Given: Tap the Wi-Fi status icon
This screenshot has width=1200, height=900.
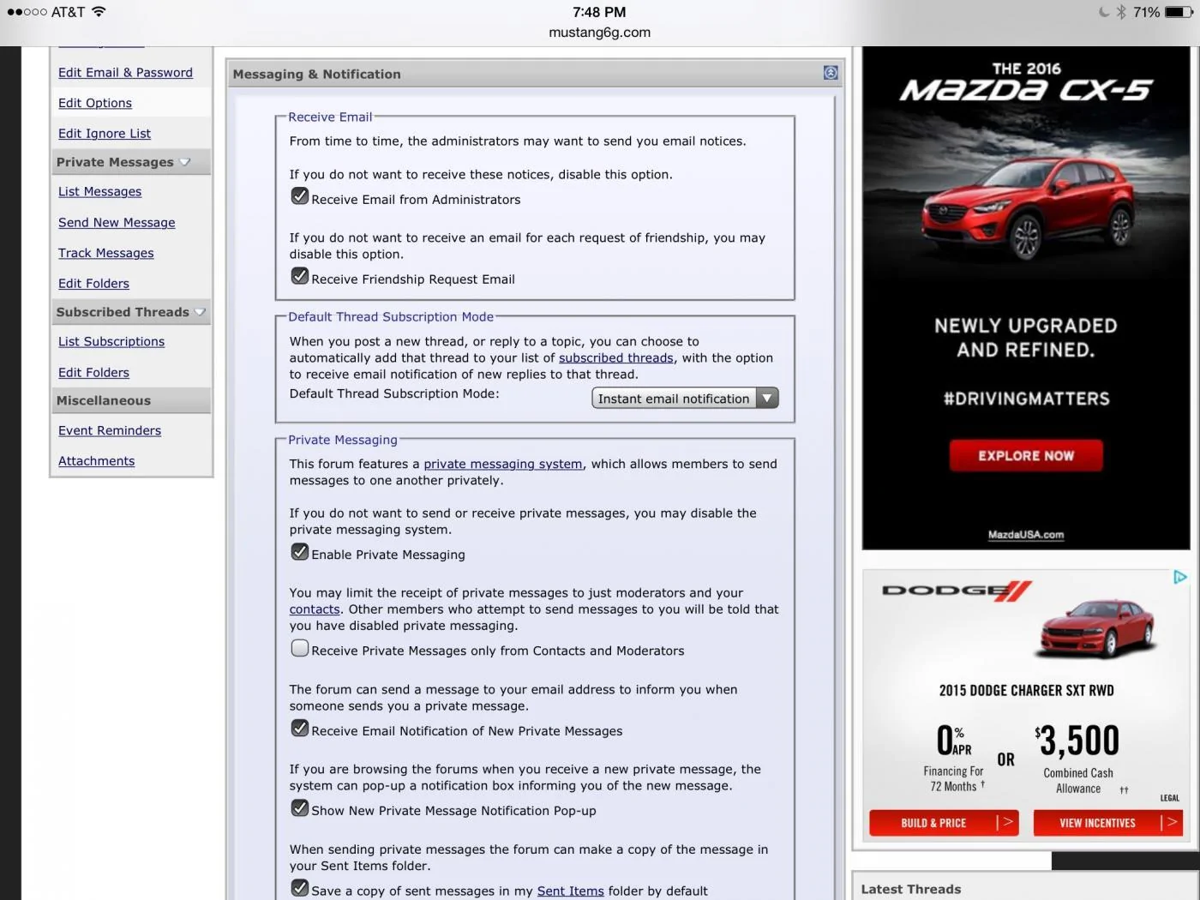Looking at the screenshot, I should point(99,12).
